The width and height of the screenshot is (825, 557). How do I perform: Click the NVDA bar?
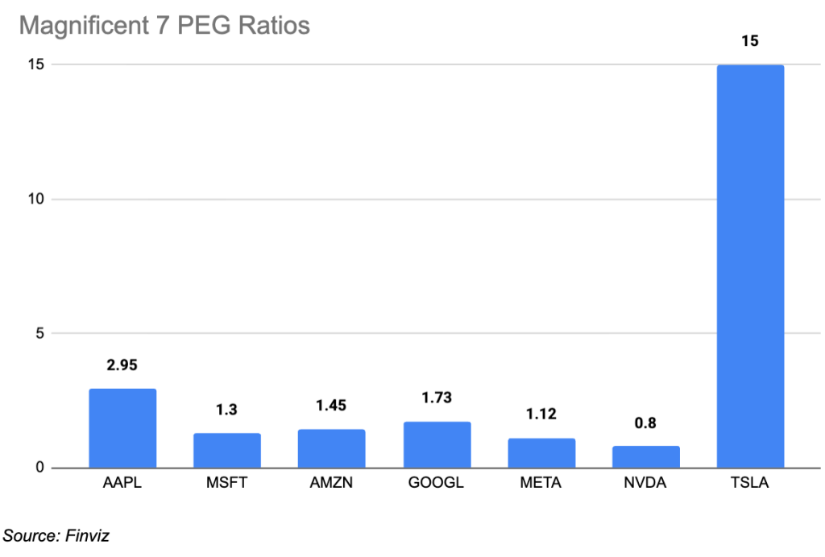coord(646,456)
